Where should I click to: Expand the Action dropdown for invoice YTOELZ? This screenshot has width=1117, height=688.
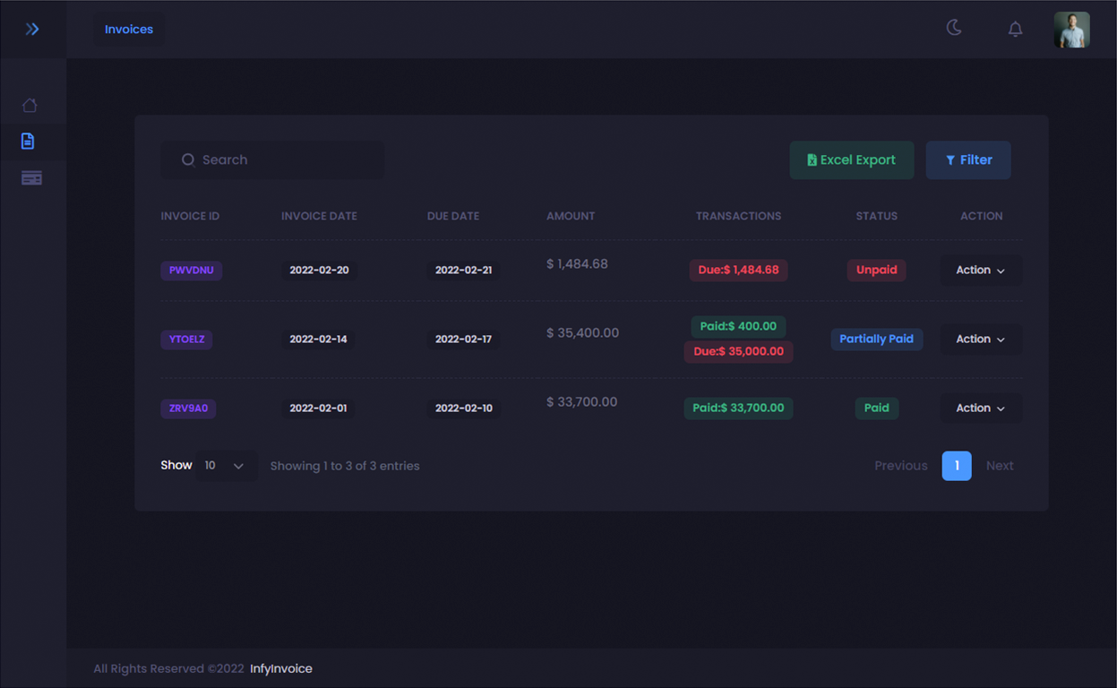tap(981, 339)
